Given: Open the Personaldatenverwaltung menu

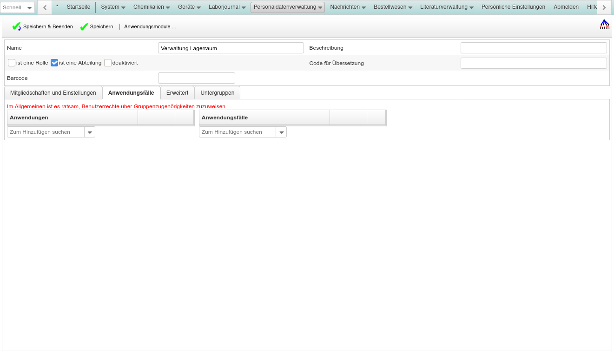Looking at the screenshot, I should 288,7.
